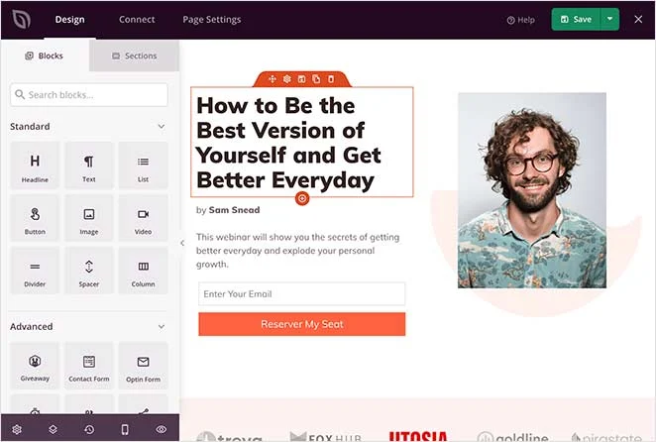Click the Search blocks input field
The width and height of the screenshot is (656, 442).
tap(89, 95)
